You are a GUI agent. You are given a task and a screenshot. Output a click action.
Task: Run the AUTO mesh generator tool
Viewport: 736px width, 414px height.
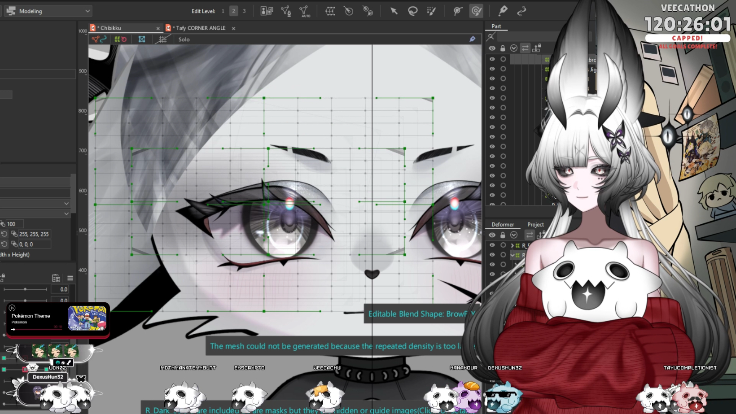tap(304, 11)
